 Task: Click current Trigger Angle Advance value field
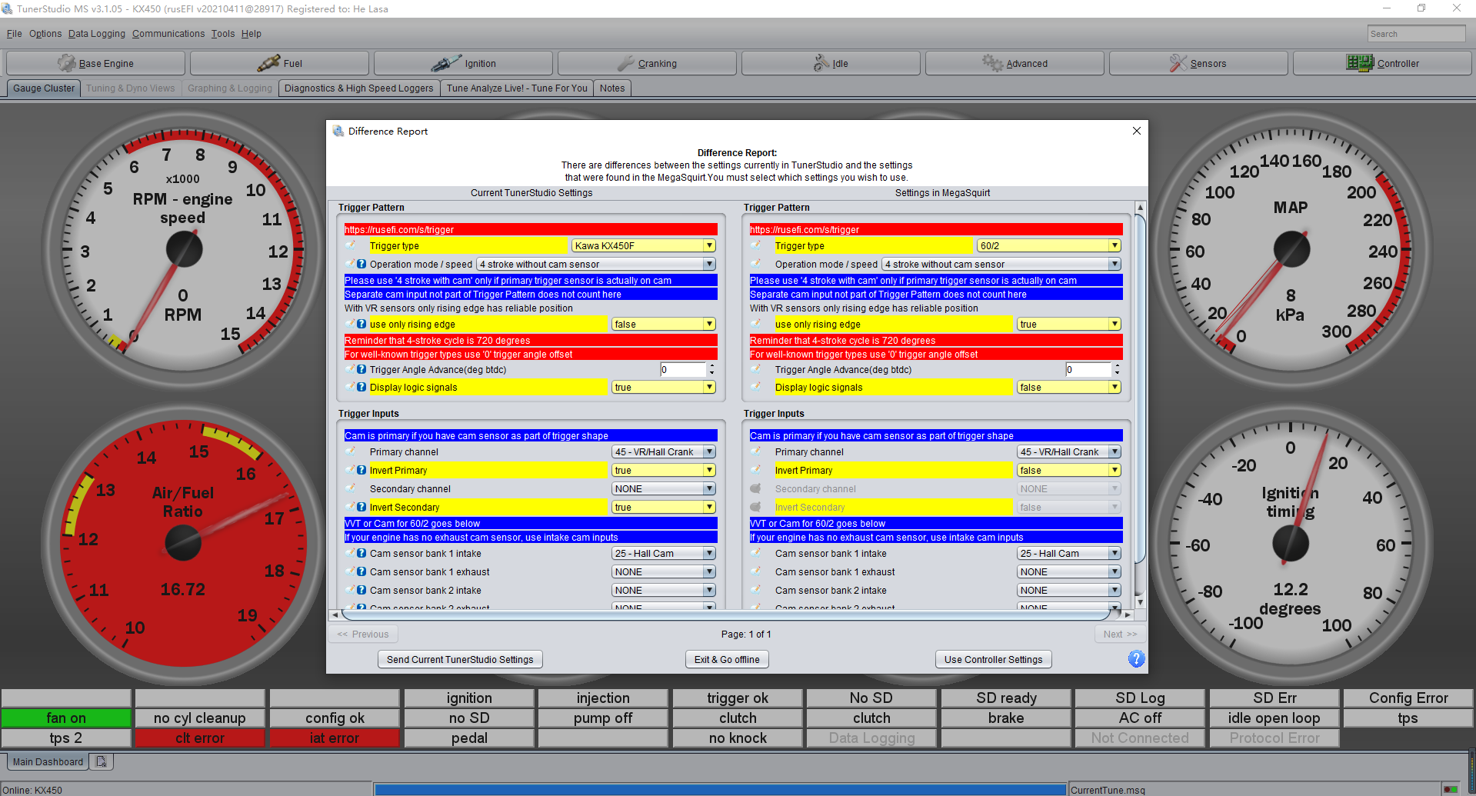(683, 369)
